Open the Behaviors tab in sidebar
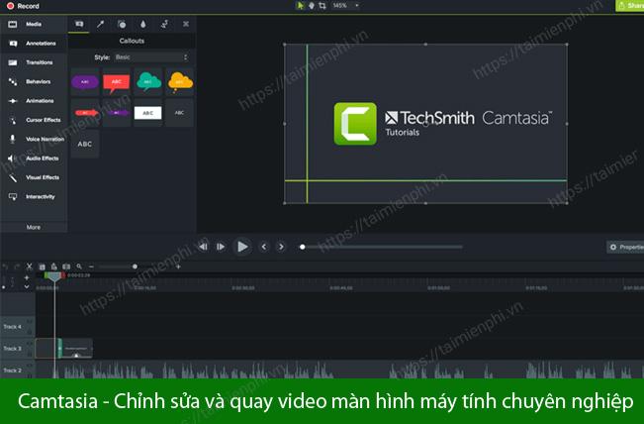Screen dimensions: 644x424 pyautogui.click(x=34, y=82)
